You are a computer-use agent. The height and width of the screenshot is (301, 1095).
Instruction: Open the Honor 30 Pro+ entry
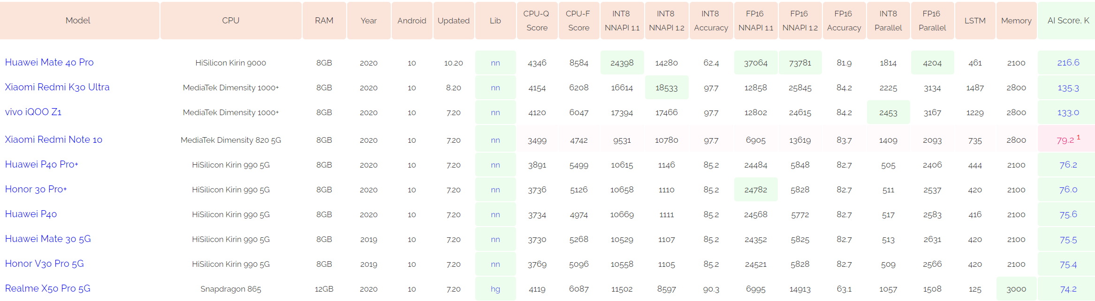(x=36, y=189)
